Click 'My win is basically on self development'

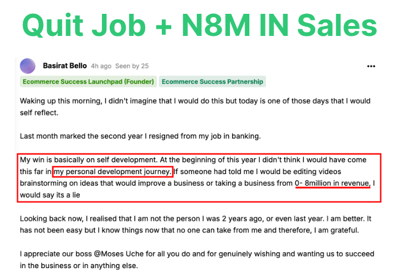click(x=94, y=160)
